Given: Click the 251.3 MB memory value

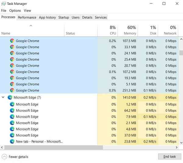Looking at the screenshot, I should click(129, 90).
